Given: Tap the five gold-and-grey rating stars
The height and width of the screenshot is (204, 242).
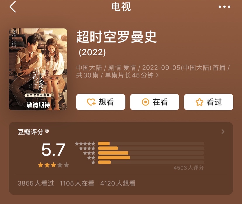Looking at the screenshot, I should click(53, 165).
